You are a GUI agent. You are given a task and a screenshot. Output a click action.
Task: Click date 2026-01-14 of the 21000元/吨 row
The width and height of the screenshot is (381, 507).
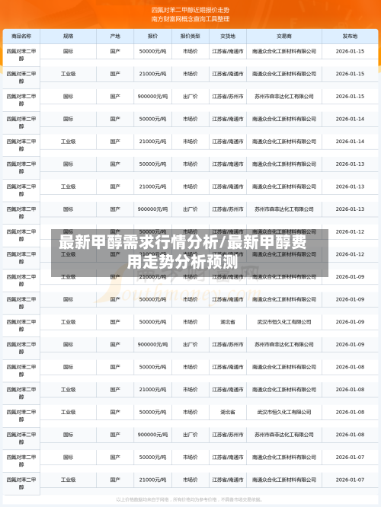tap(350, 142)
